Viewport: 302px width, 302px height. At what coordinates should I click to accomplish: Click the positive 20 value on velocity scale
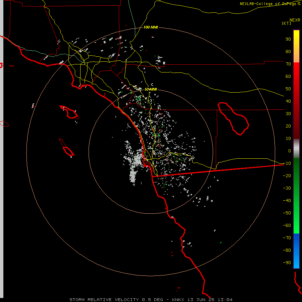point(288,126)
